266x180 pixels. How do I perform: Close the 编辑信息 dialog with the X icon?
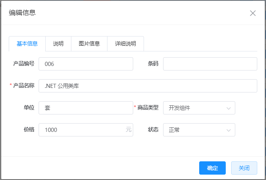point(253,13)
